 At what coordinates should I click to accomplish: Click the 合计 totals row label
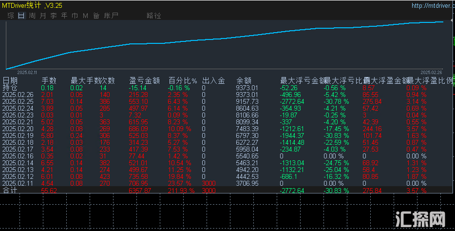[10, 191]
